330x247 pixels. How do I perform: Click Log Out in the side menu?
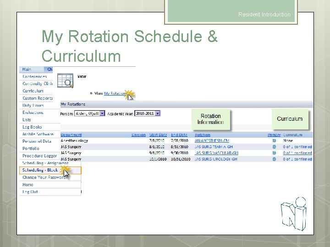(30, 192)
